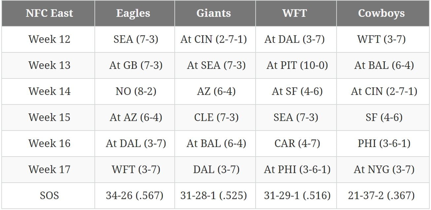Select the Week 14 row label
This screenshot has width=431, height=210.
click(x=49, y=91)
